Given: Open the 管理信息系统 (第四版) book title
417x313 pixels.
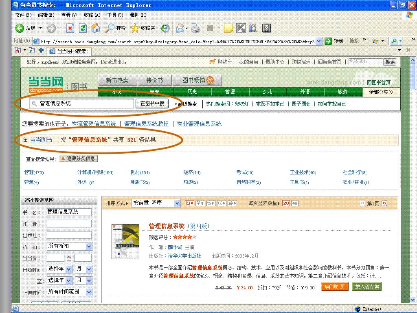Looking at the screenshot, I should click(x=179, y=226).
